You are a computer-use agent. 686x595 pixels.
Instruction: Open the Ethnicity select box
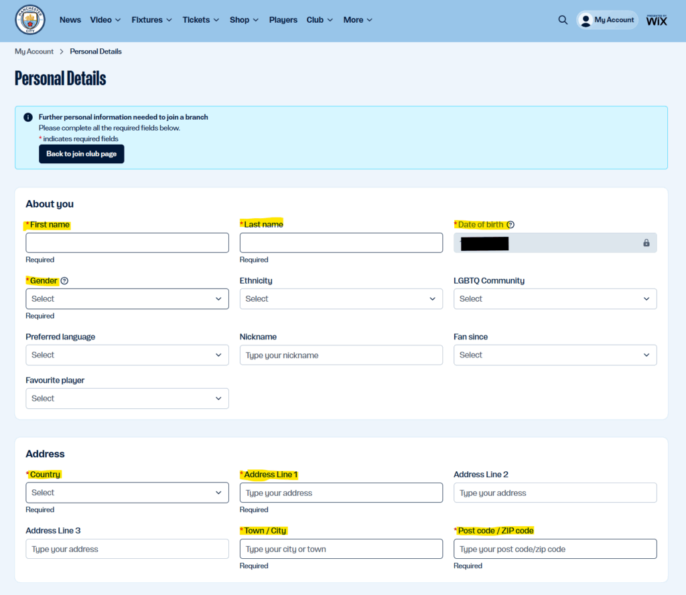(x=341, y=299)
